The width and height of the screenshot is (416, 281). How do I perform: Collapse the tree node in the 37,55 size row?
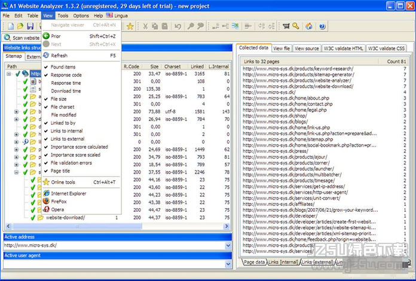17,172
